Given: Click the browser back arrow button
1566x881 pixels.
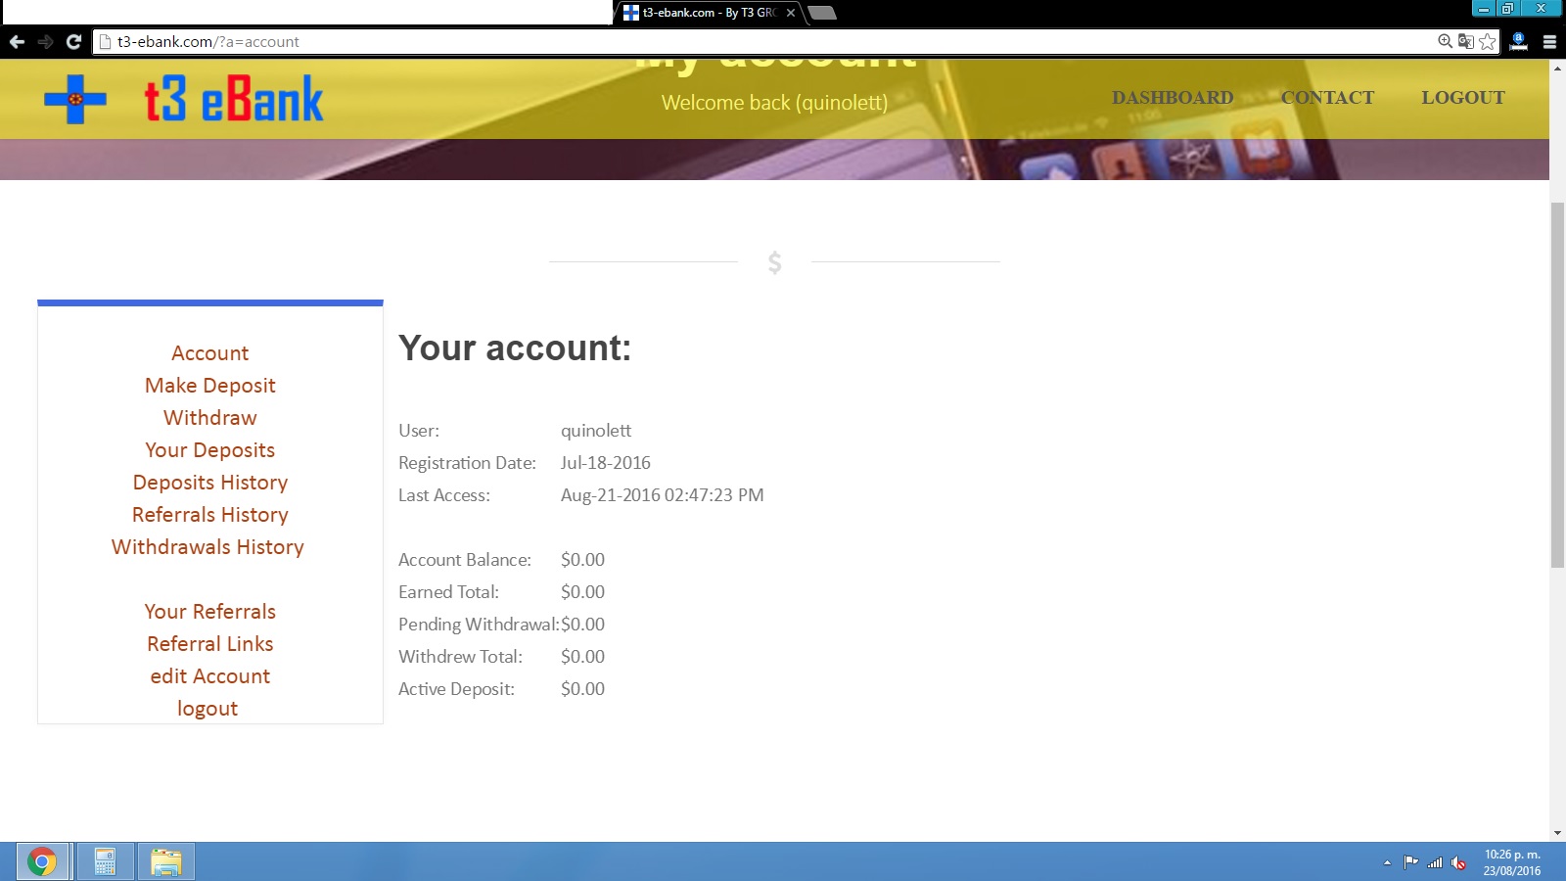Looking at the screenshot, I should (17, 42).
